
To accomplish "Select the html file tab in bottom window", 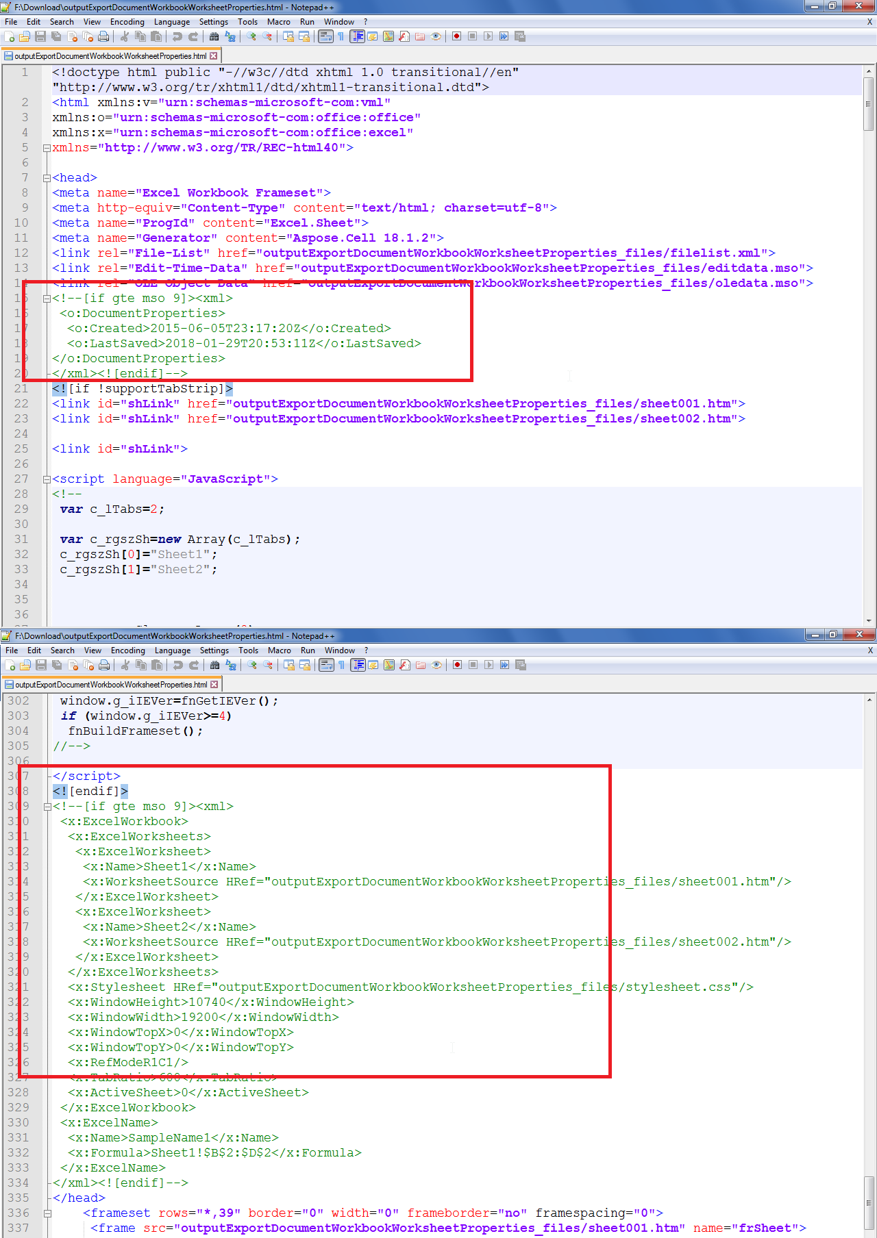I will [110, 685].
